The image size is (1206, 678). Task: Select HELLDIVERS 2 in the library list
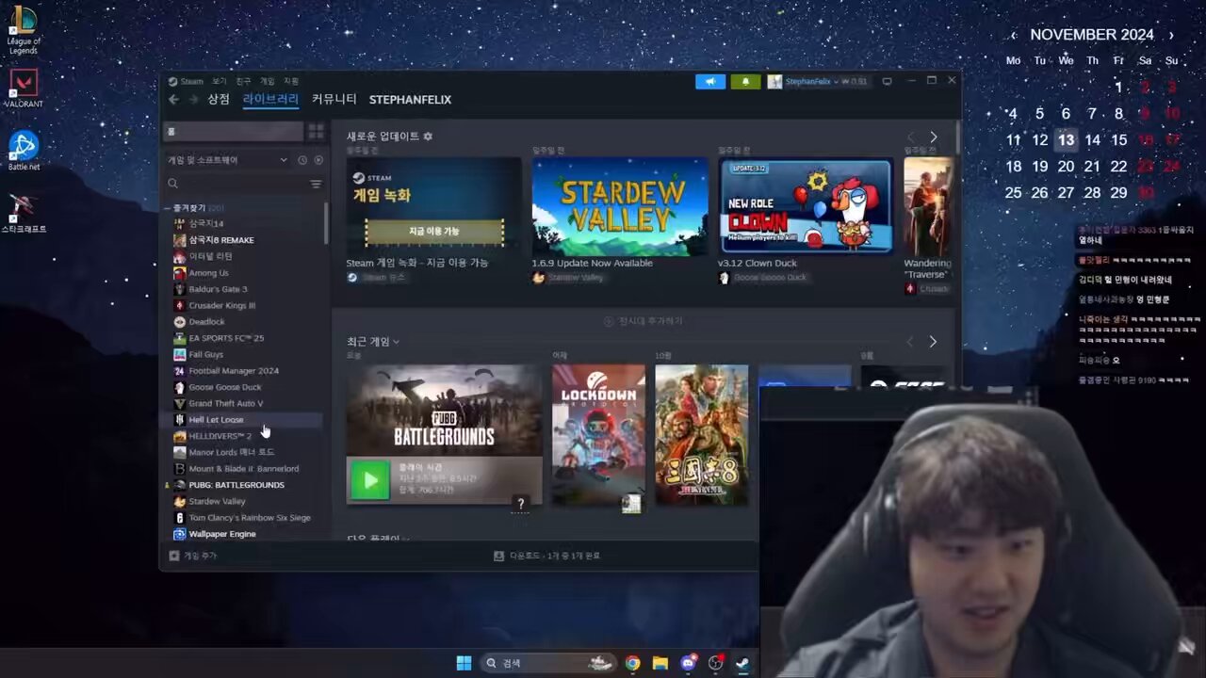click(220, 436)
